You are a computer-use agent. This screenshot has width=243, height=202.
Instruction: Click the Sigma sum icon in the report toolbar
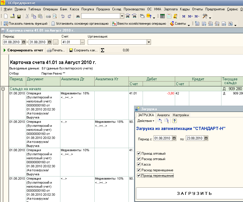click(103, 50)
